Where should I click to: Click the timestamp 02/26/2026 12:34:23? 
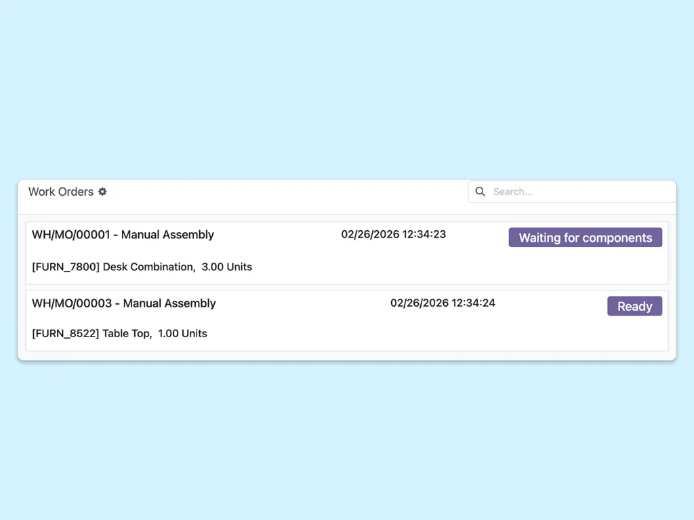(393, 234)
